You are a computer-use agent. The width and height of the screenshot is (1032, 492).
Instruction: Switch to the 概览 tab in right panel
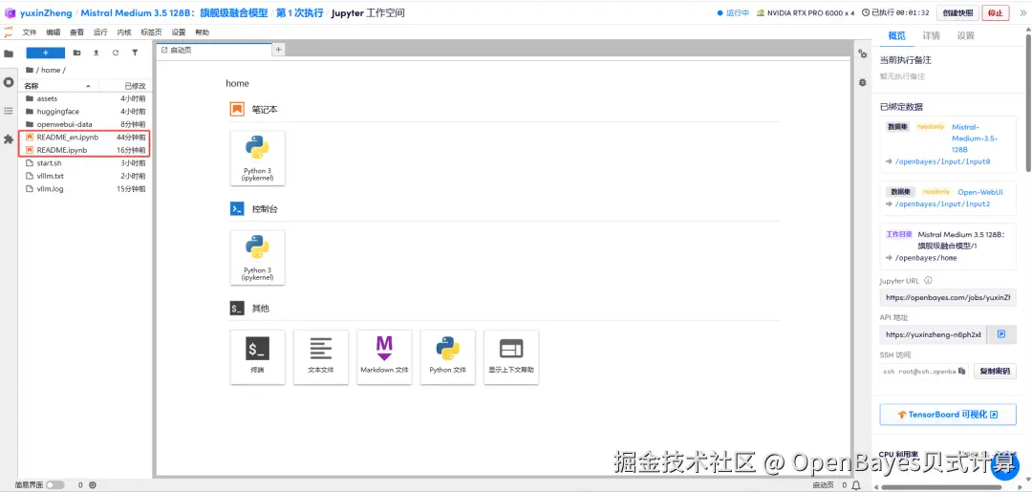(x=897, y=35)
